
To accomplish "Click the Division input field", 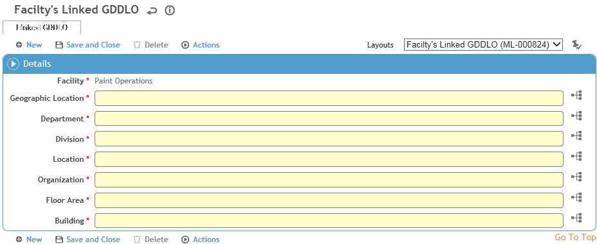I will tap(329, 139).
